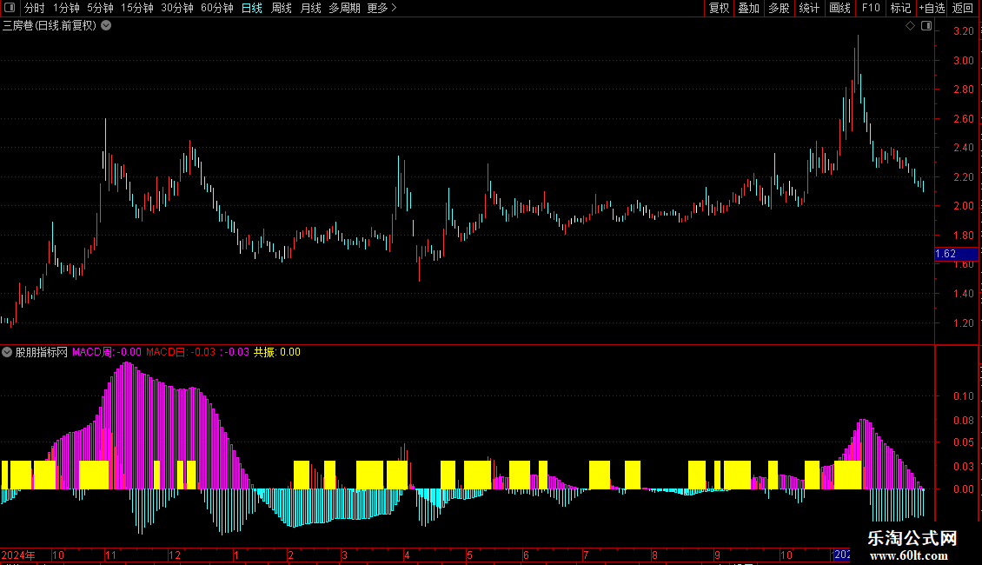Click month 4 on the date axis
The image size is (982, 565).
[407, 555]
